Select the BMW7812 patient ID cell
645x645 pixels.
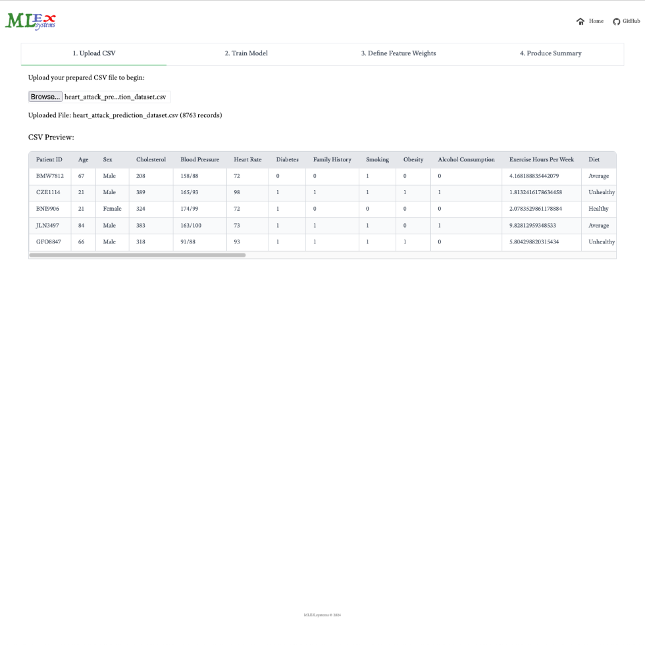point(49,176)
